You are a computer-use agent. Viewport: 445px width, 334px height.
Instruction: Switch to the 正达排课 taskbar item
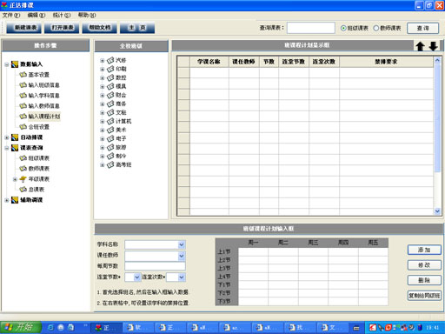tap(106, 328)
